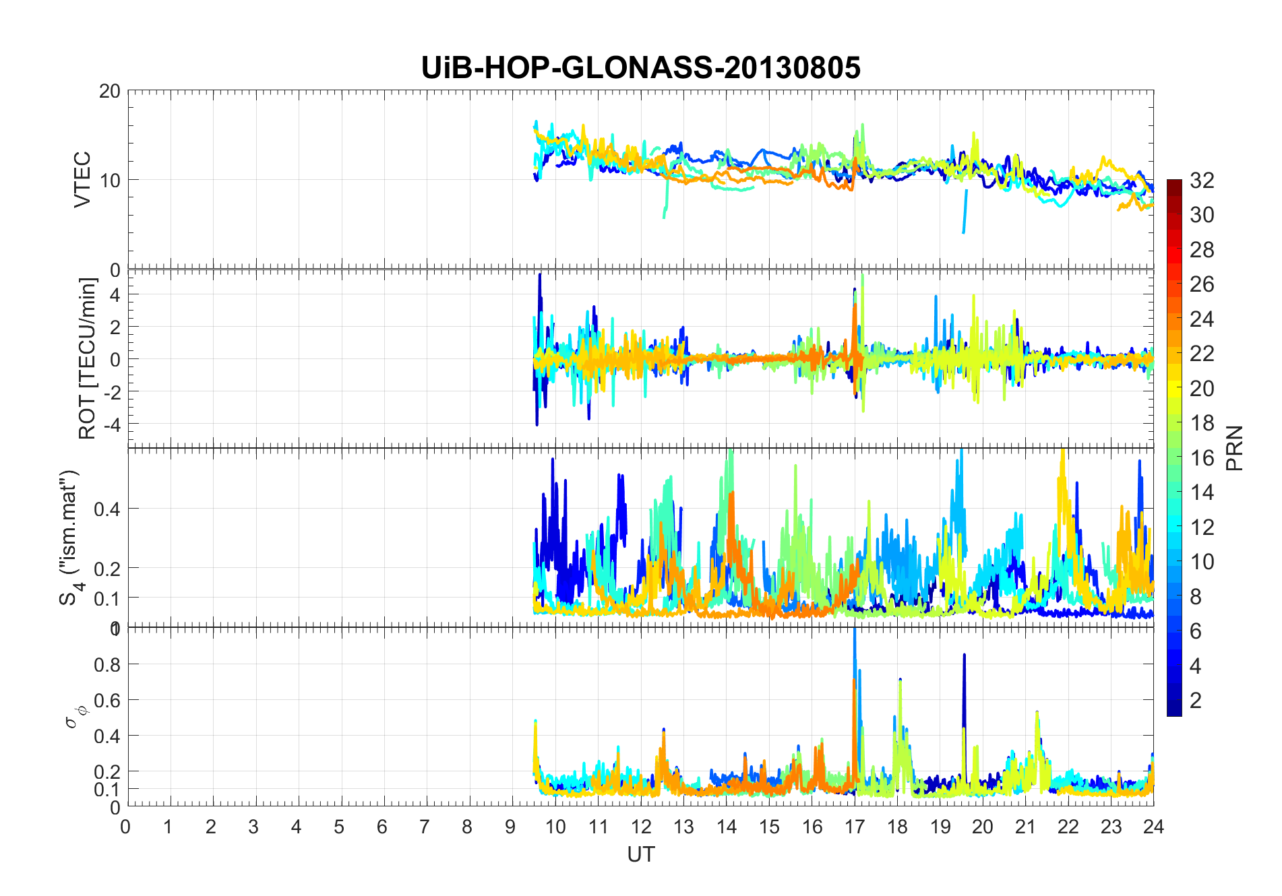Viewport: 1282px width, 896px height.
Task: Click the ROT [TECU/min] axis label
Action: click(88, 358)
